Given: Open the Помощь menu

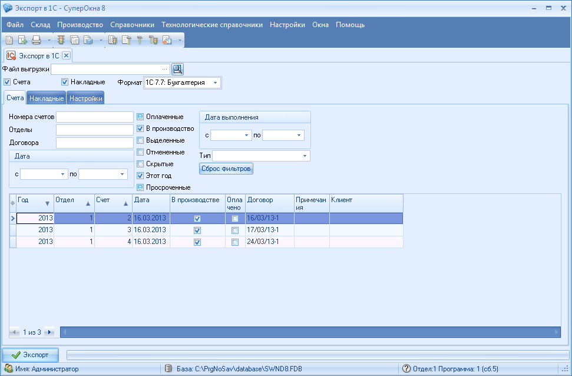Looking at the screenshot, I should [x=350, y=25].
